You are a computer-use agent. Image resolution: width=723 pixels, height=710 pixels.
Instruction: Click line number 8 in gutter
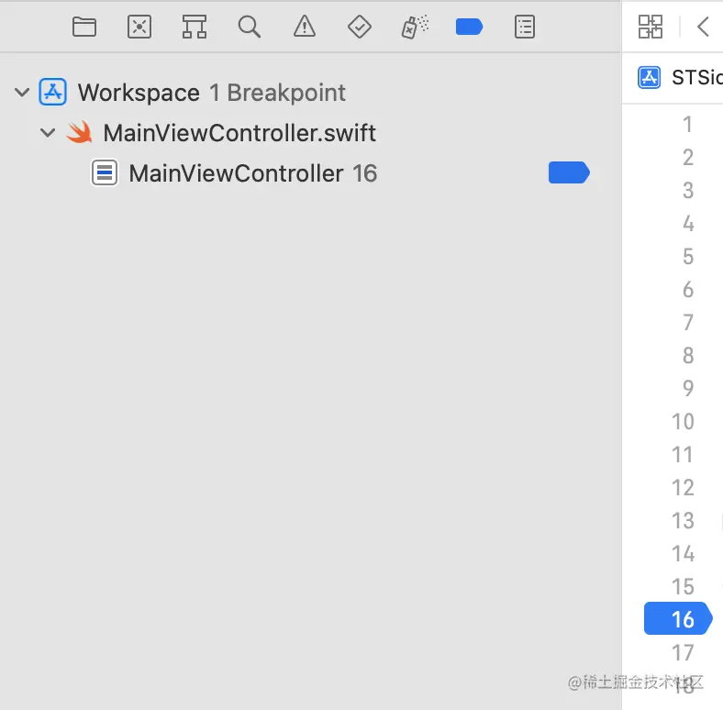coord(688,356)
